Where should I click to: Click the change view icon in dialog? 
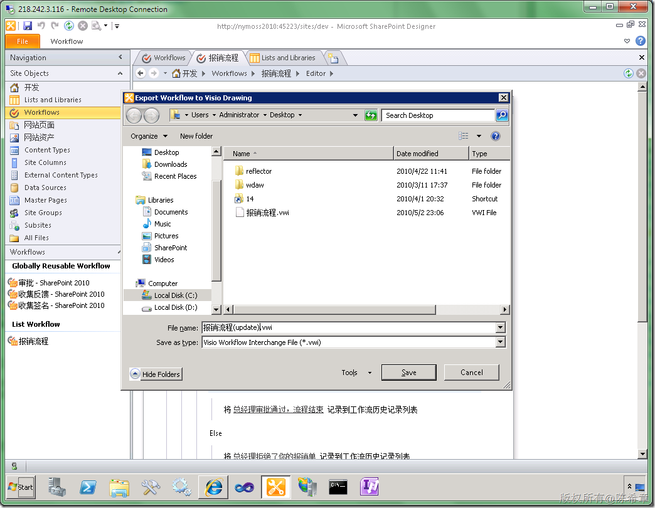pos(463,136)
